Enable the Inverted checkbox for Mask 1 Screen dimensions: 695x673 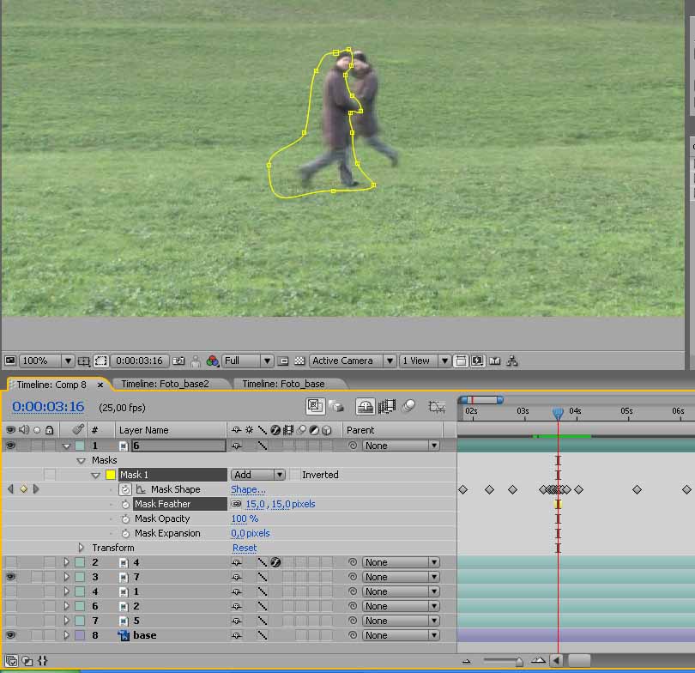point(293,474)
